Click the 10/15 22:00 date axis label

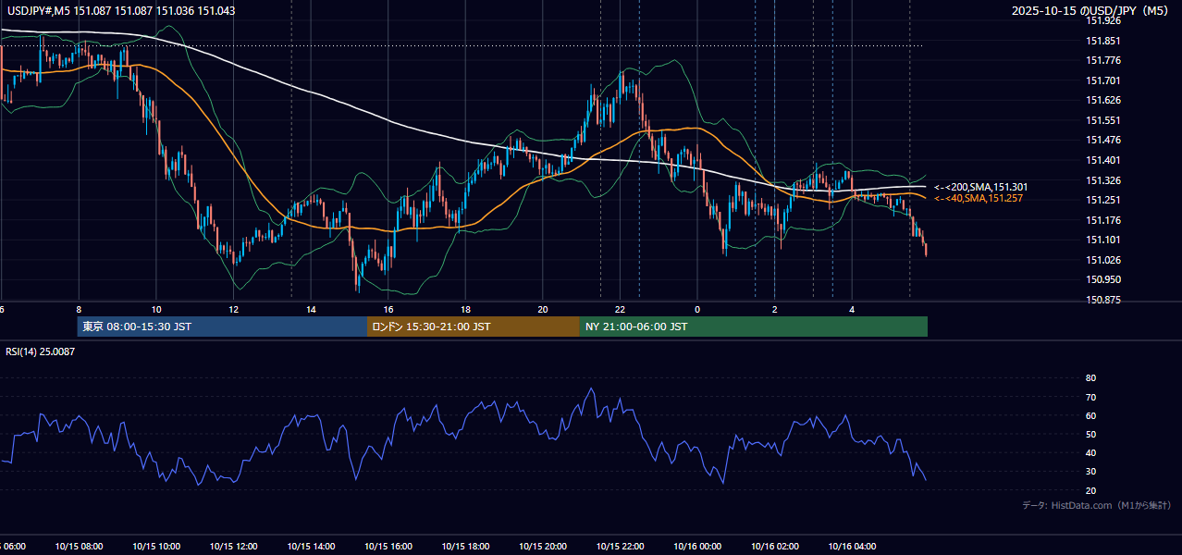[x=620, y=547]
